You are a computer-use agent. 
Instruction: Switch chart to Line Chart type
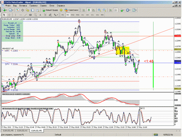94,10
